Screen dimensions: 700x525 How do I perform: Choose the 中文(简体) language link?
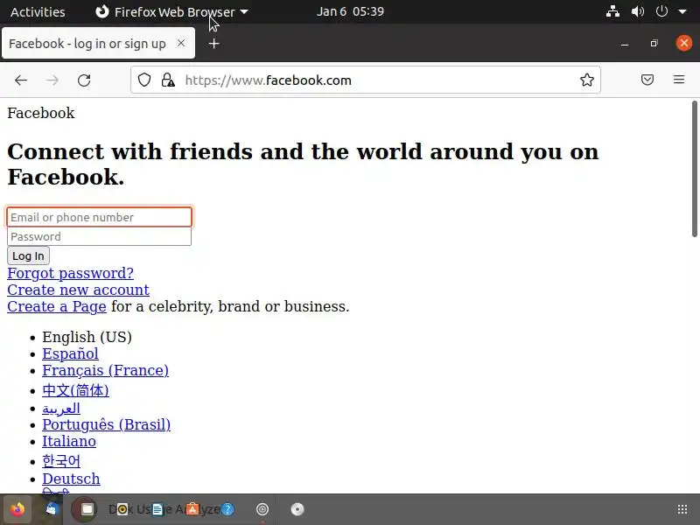tap(75, 390)
